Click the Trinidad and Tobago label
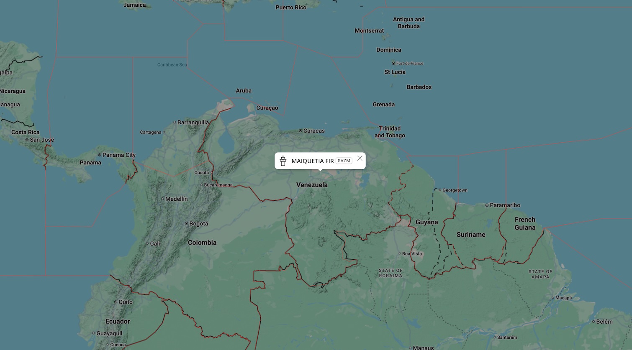 click(x=390, y=132)
